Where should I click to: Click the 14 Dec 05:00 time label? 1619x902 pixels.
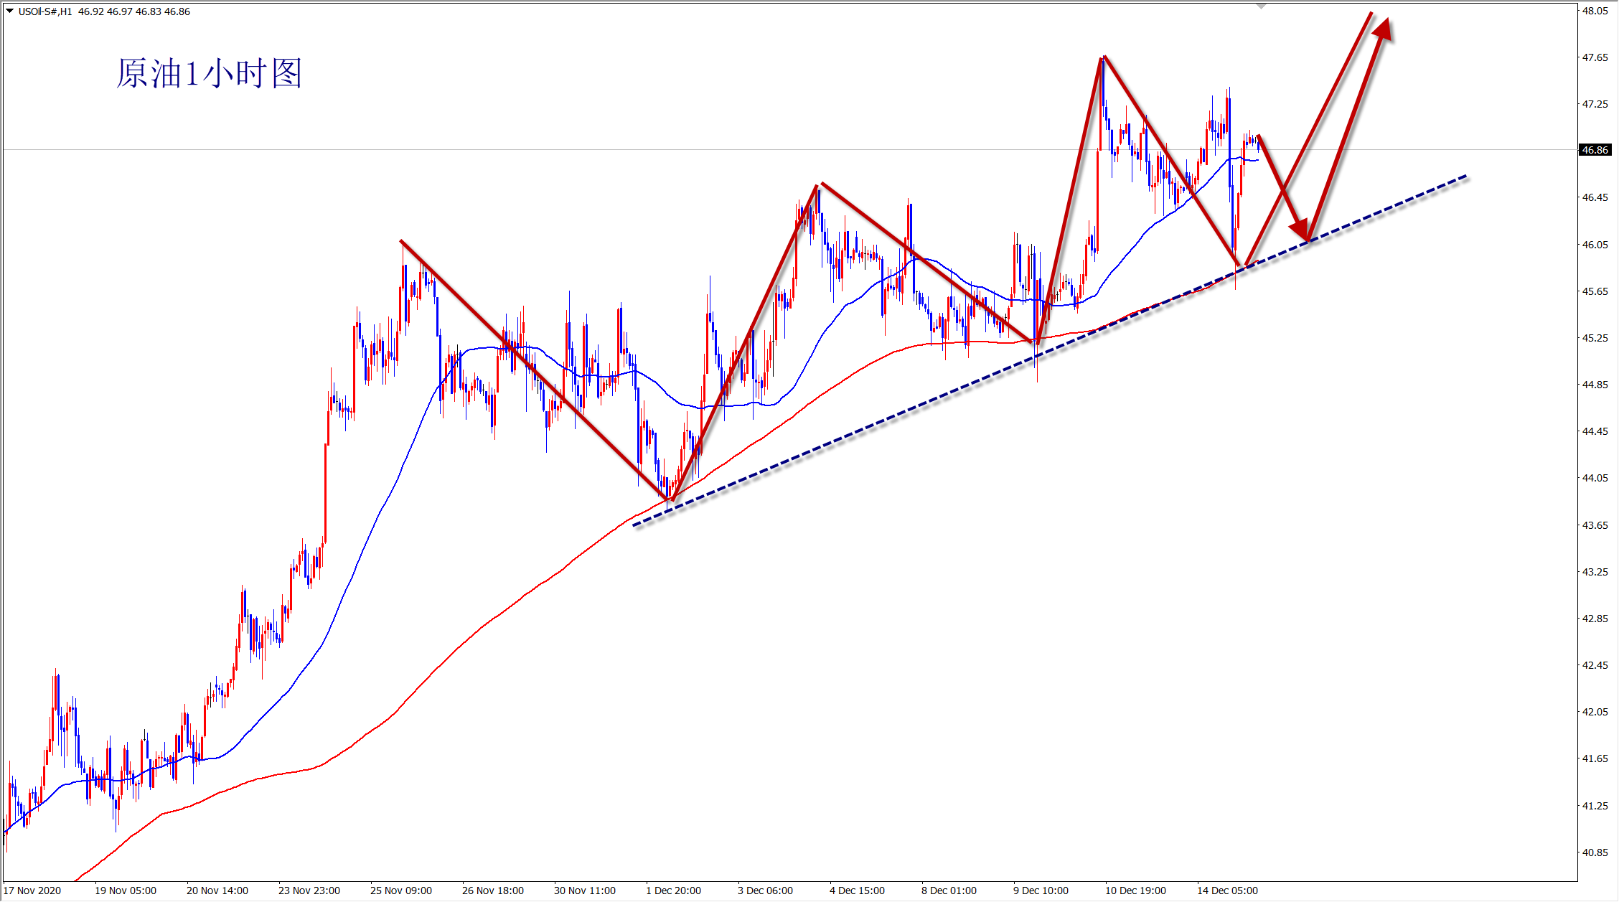point(1227,891)
